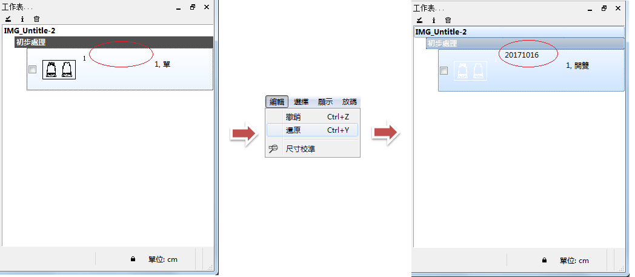This screenshot has height=277, width=635.
Task: Click the rename pencil icon in the right worksheet panel
Action: pos(419,20)
